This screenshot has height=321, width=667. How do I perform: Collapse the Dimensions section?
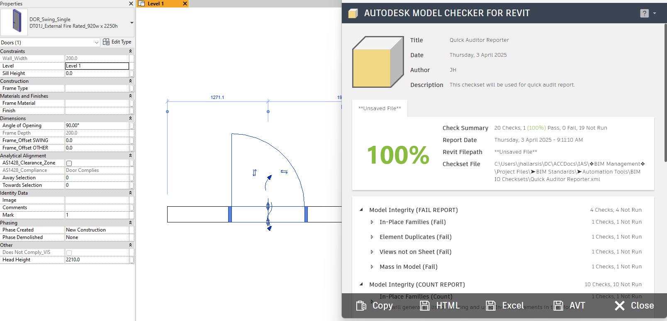click(130, 118)
